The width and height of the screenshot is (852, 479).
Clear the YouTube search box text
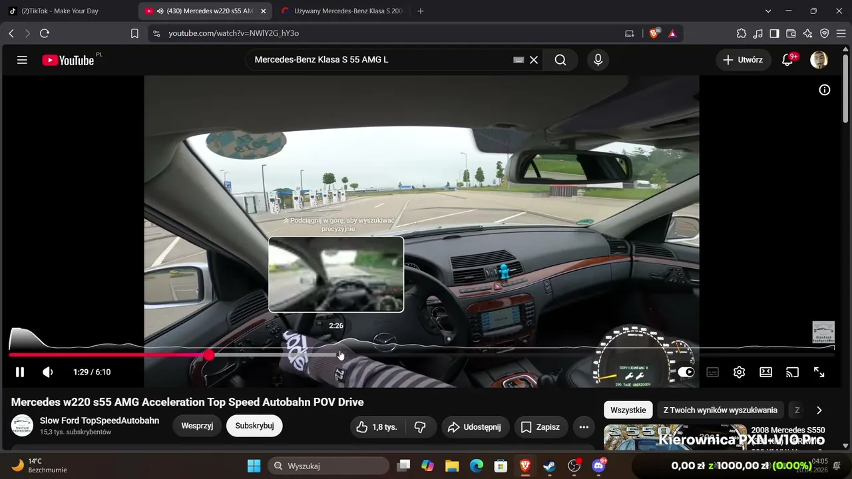(x=534, y=60)
